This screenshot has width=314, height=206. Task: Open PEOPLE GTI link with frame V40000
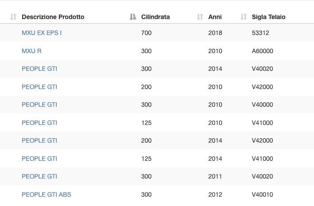(39, 105)
